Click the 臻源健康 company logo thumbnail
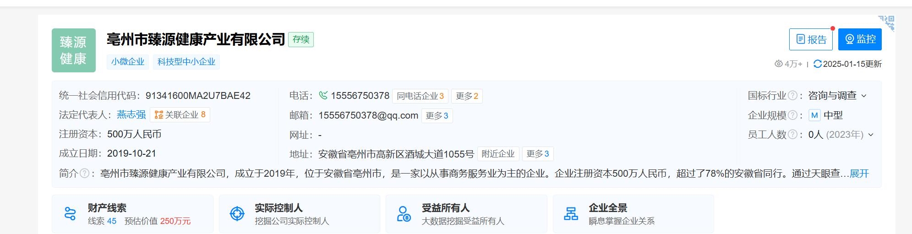Screen dimensions: 912x234 [x=74, y=50]
